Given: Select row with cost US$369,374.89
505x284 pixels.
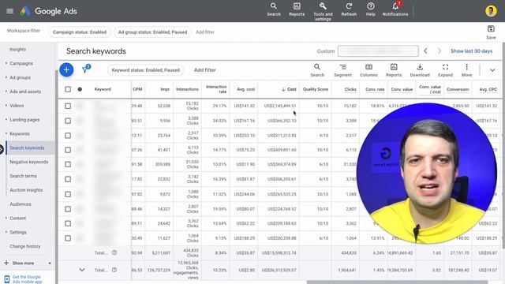Looking at the screenshot, I should (68, 165).
